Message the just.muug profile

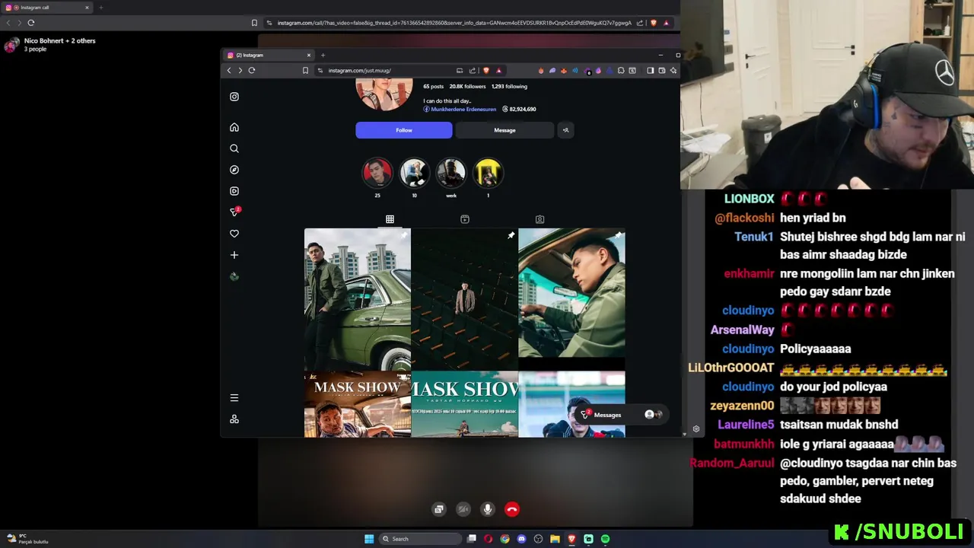pos(505,130)
